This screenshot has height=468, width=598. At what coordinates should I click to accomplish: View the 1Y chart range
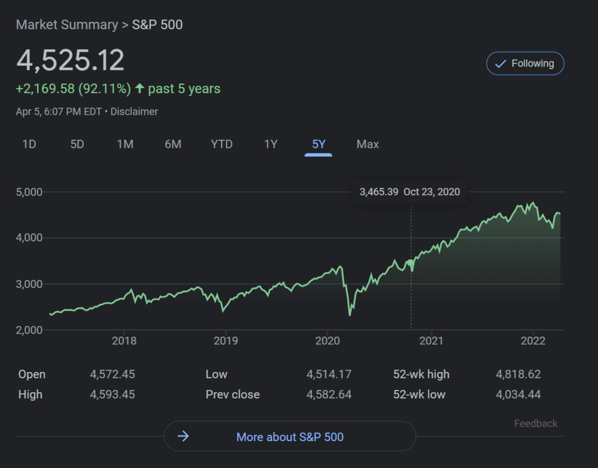pos(270,144)
